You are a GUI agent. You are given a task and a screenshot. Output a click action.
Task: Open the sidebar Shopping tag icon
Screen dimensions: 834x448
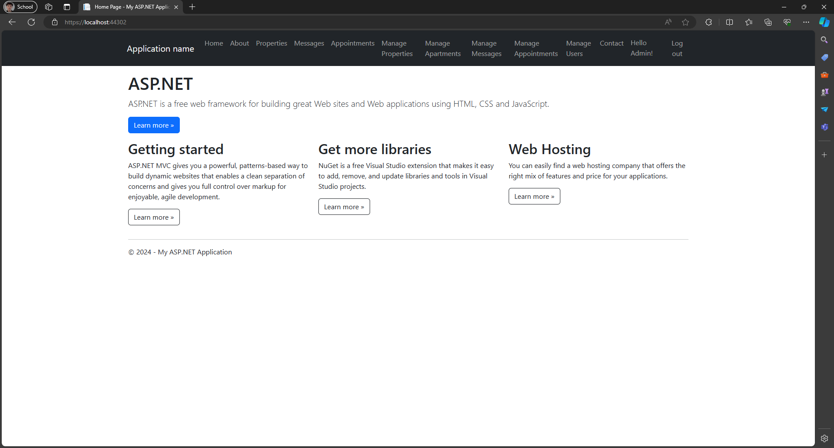824,57
